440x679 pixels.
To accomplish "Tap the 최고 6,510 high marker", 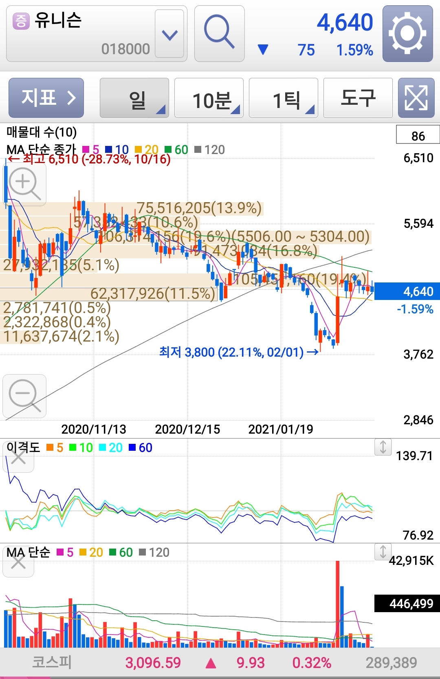I will tap(89, 159).
